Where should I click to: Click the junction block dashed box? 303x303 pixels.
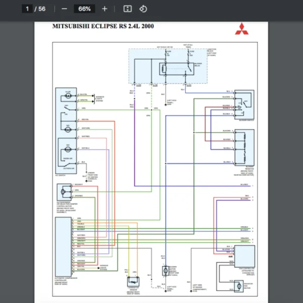point(168,66)
